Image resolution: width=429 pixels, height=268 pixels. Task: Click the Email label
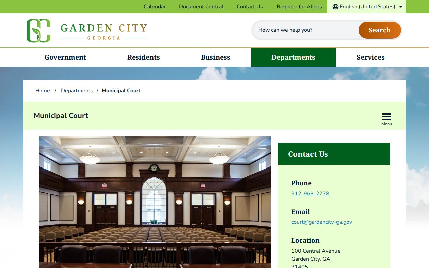(x=301, y=212)
